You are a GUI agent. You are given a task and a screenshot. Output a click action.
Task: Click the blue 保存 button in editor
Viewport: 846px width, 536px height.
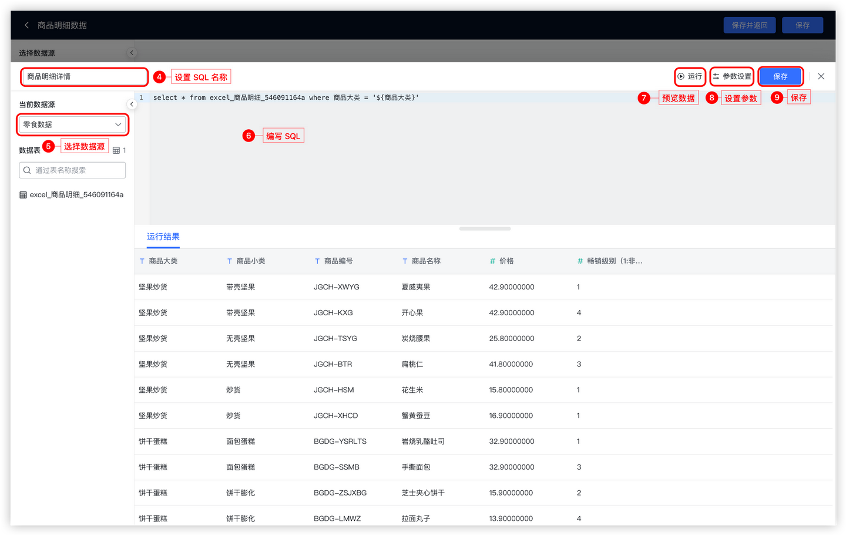click(x=780, y=76)
